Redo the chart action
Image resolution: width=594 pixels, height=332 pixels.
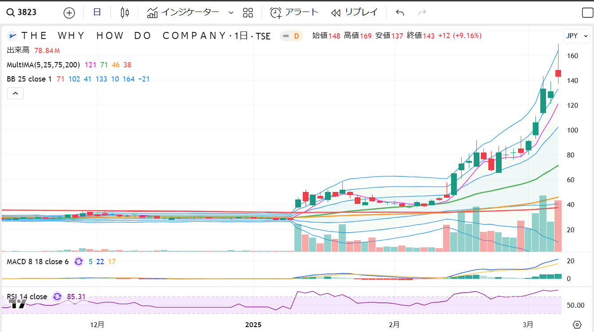(422, 12)
